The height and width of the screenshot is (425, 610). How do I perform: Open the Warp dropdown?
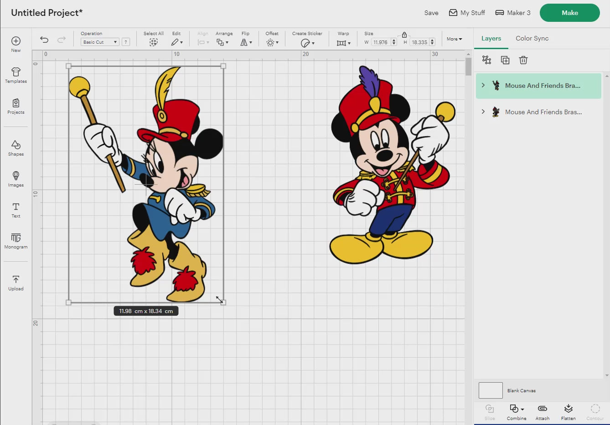[x=344, y=43]
